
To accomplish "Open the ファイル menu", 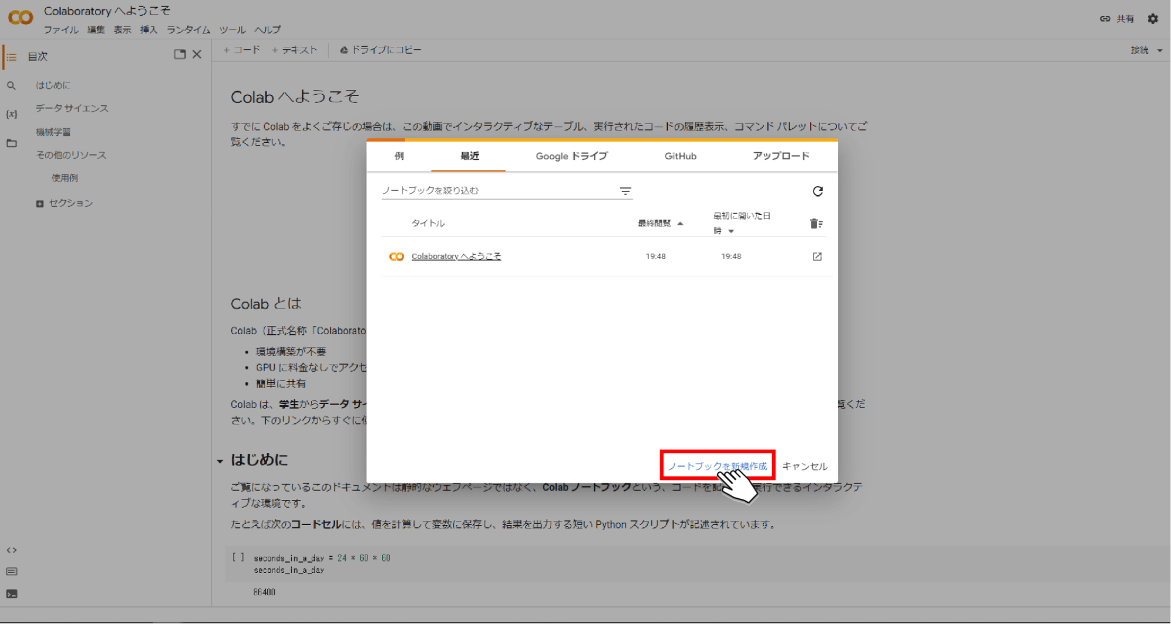I will coord(61,30).
